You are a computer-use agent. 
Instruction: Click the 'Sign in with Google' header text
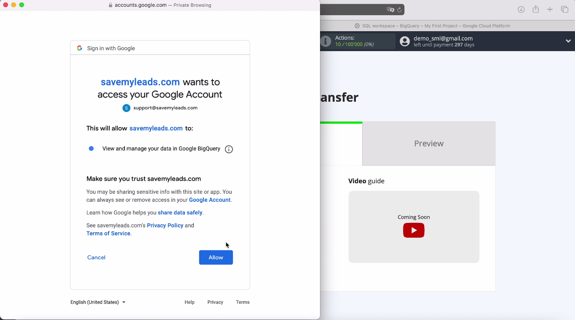[x=111, y=49]
